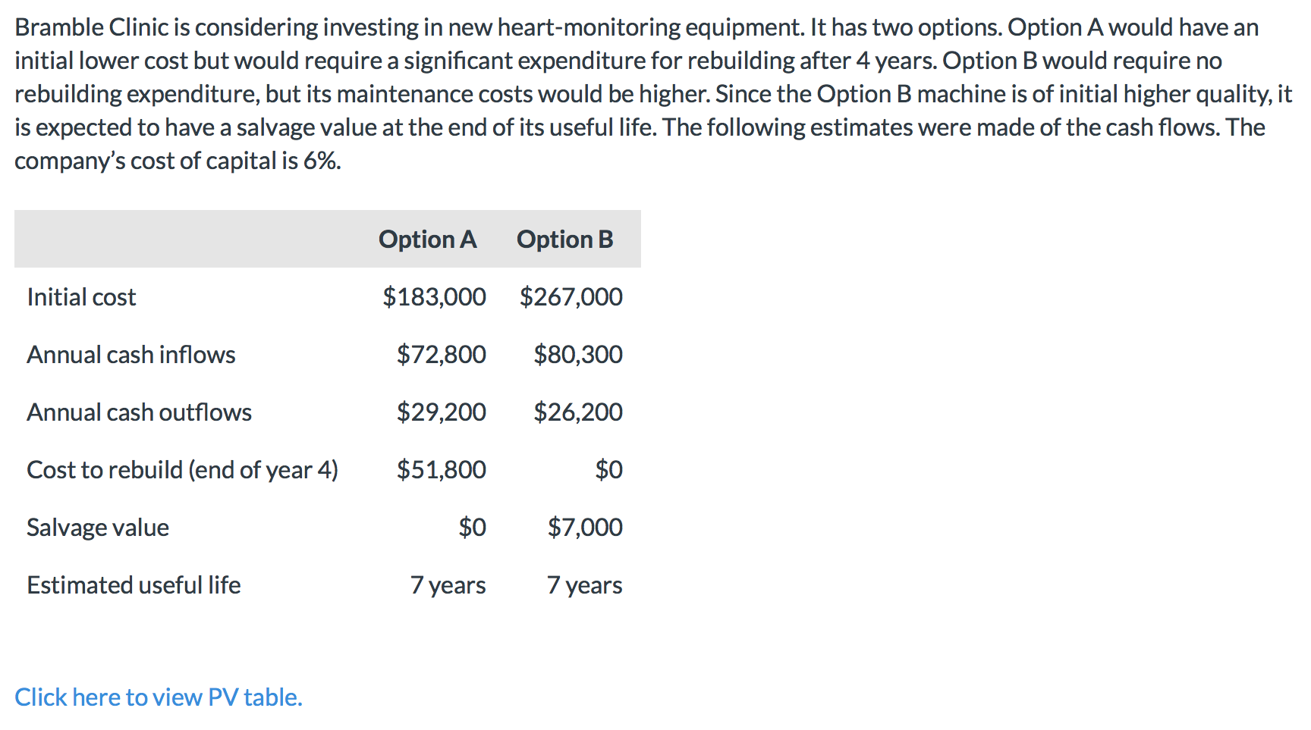Select the Estimated useful life label
The width and height of the screenshot is (1311, 730).
[134, 585]
